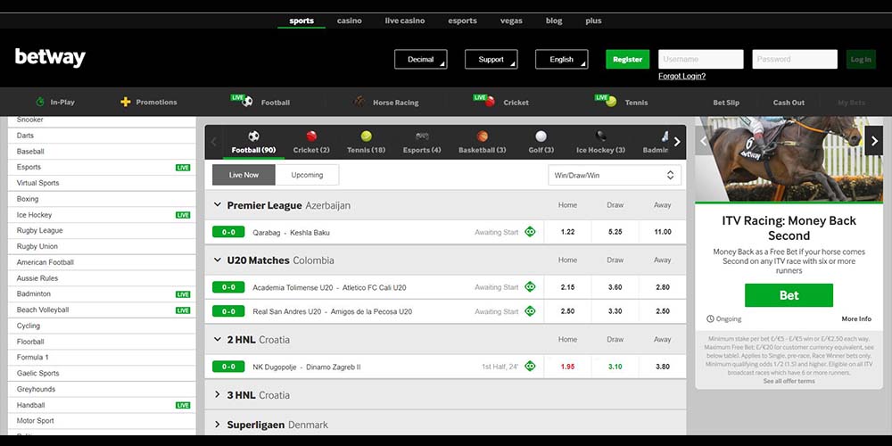Select the Football sport icon in carousel

(x=253, y=136)
